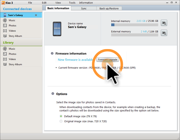Click the Music icon under Connected devices
Image resolution: width=180 pixels, height=140 pixels.
tap(5, 20)
